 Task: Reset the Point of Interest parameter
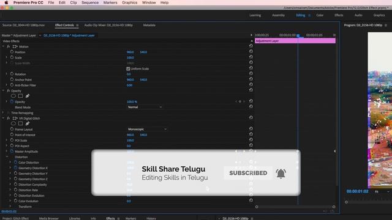click(x=251, y=134)
